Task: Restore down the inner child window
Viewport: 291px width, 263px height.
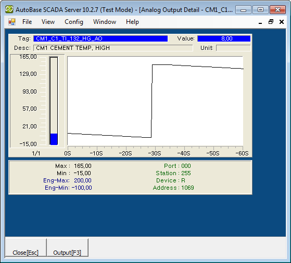Action: 271,22
